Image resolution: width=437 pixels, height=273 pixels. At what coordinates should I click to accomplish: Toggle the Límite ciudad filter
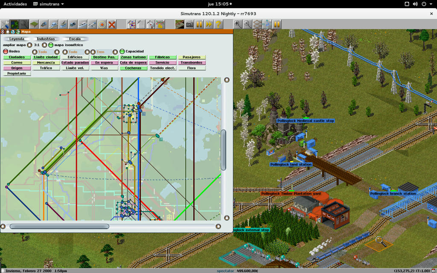(46, 57)
